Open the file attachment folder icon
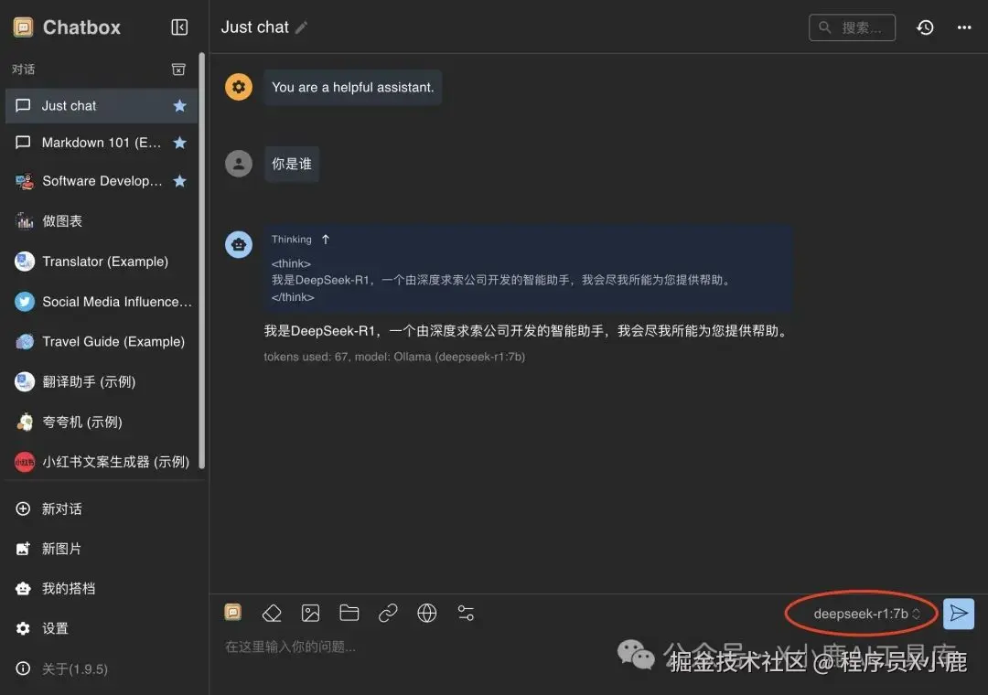 click(349, 613)
